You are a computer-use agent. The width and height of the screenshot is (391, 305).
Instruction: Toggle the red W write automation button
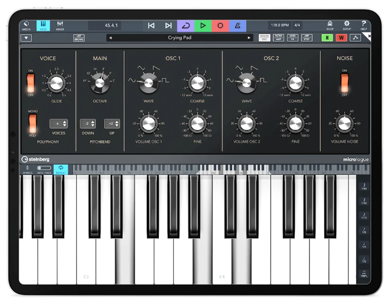(341, 38)
